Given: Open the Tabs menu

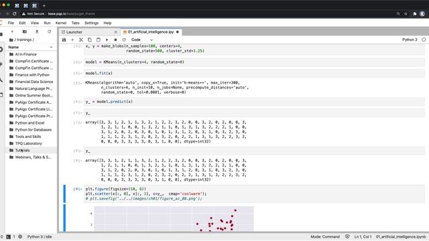Looking at the screenshot, I should coord(75,23).
